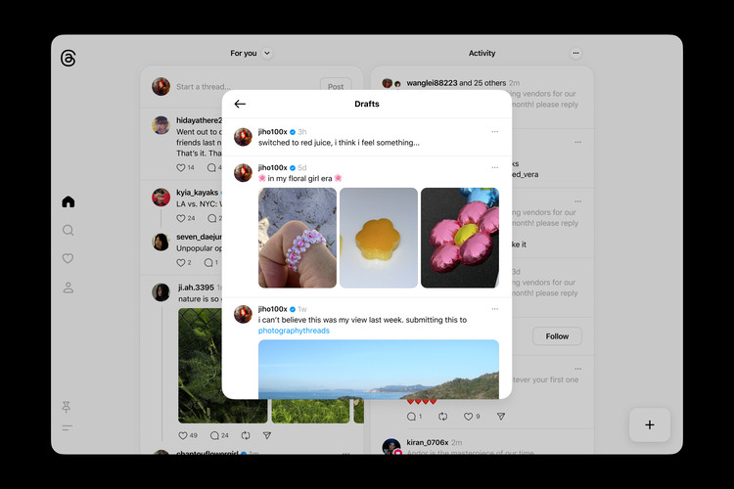Open the sidebar more menu icon

68,428
